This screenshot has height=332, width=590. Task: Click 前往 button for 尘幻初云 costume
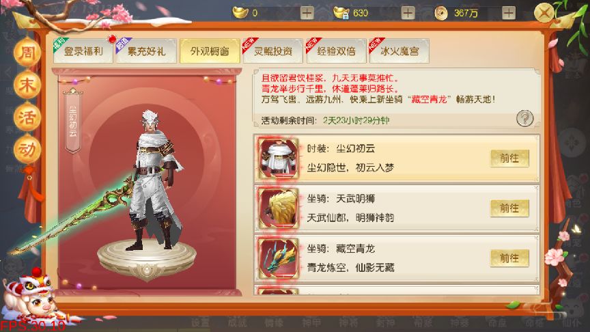[509, 158]
